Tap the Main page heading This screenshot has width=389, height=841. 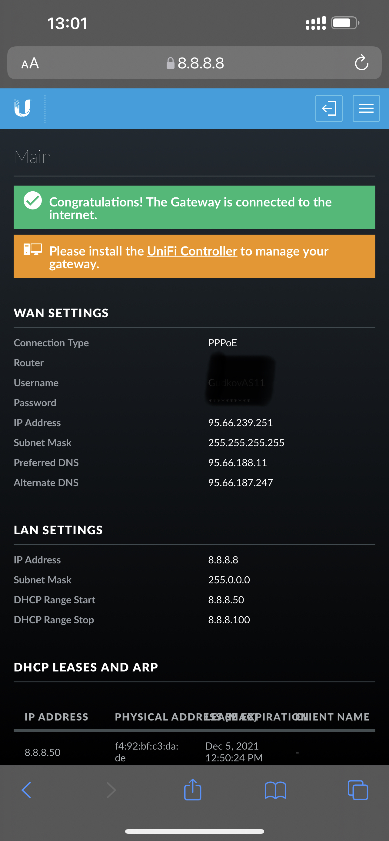click(x=33, y=157)
